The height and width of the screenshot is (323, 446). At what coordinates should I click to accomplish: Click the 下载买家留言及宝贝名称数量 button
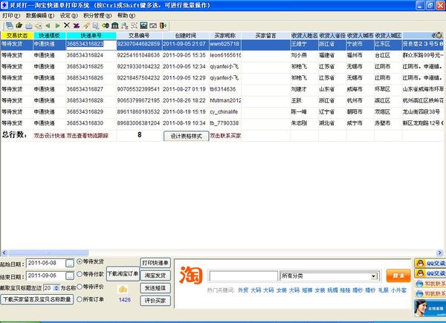37,299
